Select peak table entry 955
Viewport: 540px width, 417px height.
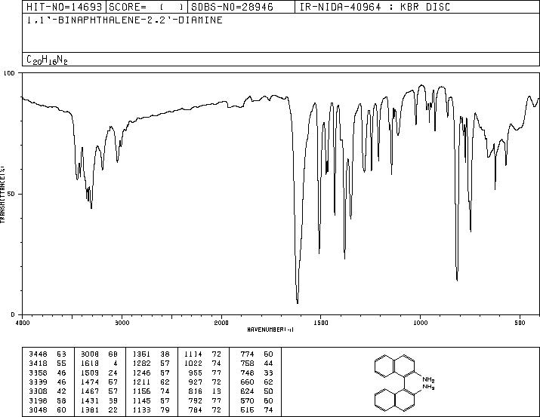[205, 373]
